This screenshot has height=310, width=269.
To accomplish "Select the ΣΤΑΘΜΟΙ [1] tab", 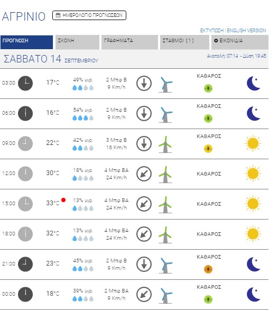I will click(184, 42).
